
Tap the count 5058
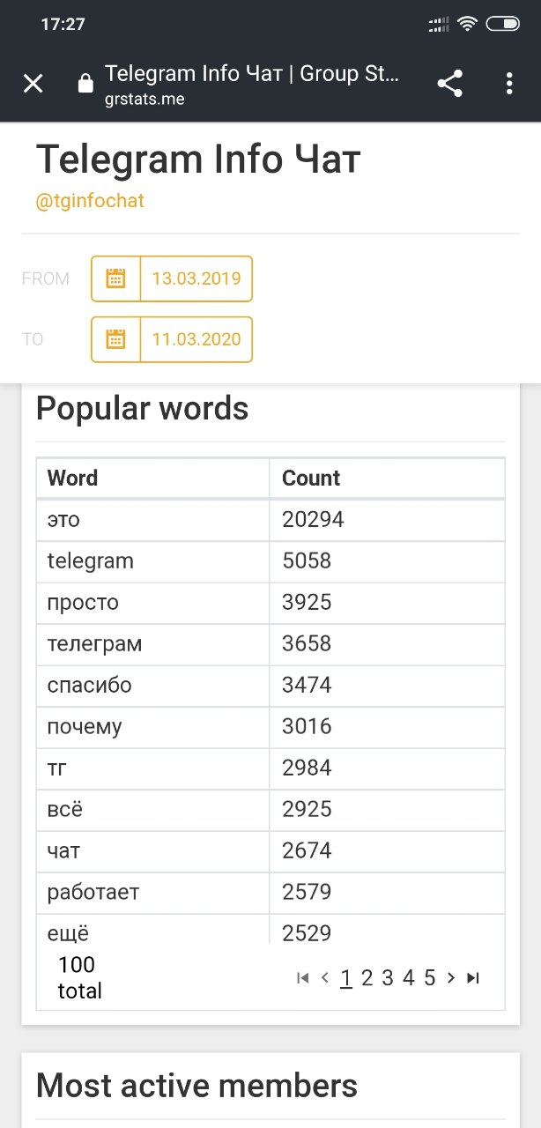pos(307,561)
